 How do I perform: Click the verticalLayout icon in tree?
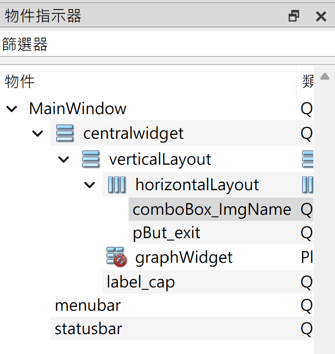91,159
